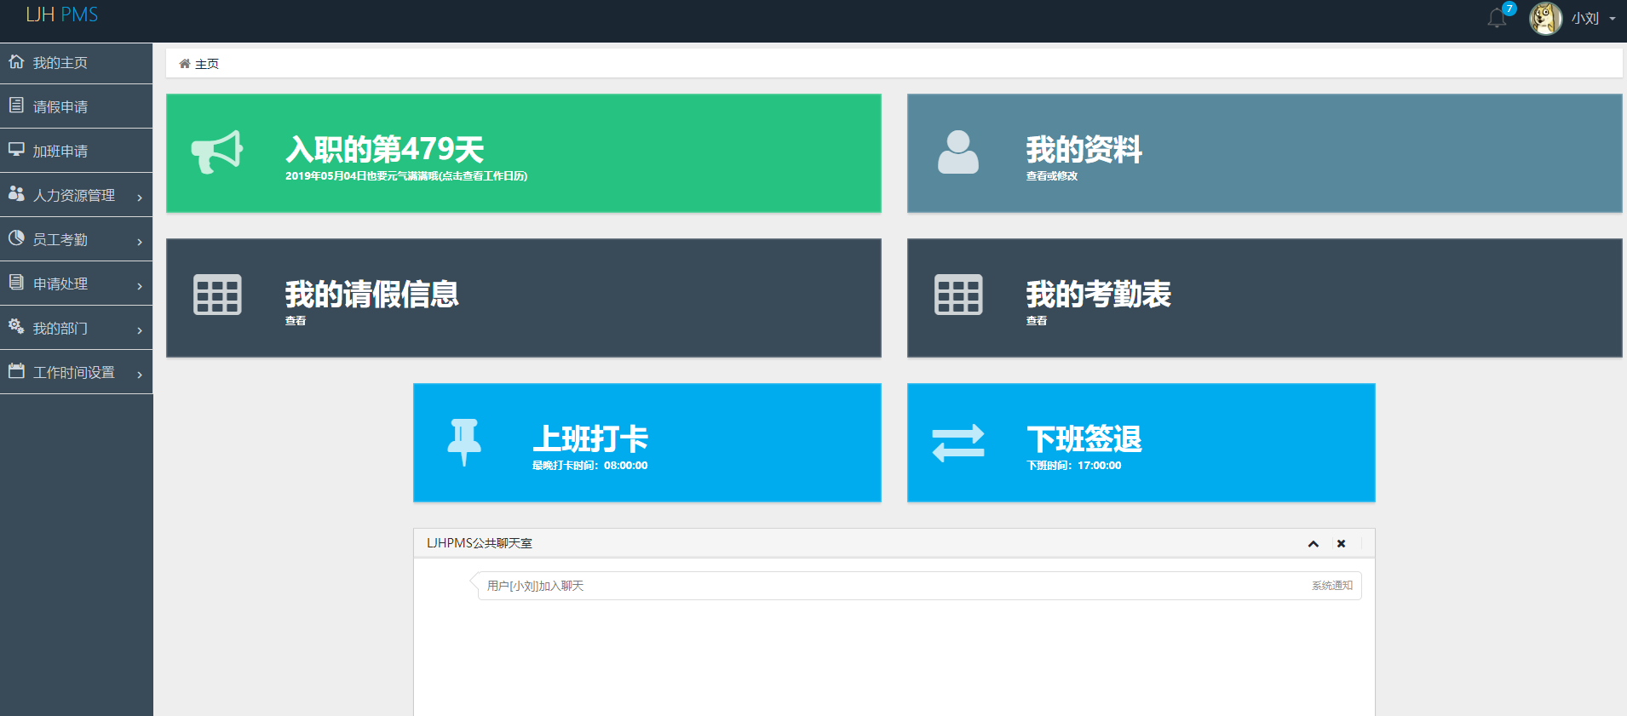This screenshot has width=1627, height=716.
Task: Click the document icon beside 请假申请
Action: click(16, 106)
